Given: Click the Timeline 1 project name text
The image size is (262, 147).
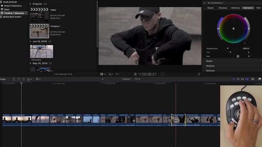Looking at the screenshot, I should (55, 26).
